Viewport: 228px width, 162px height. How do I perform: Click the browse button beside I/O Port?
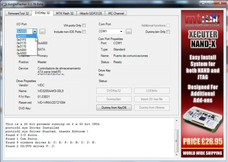42,32
